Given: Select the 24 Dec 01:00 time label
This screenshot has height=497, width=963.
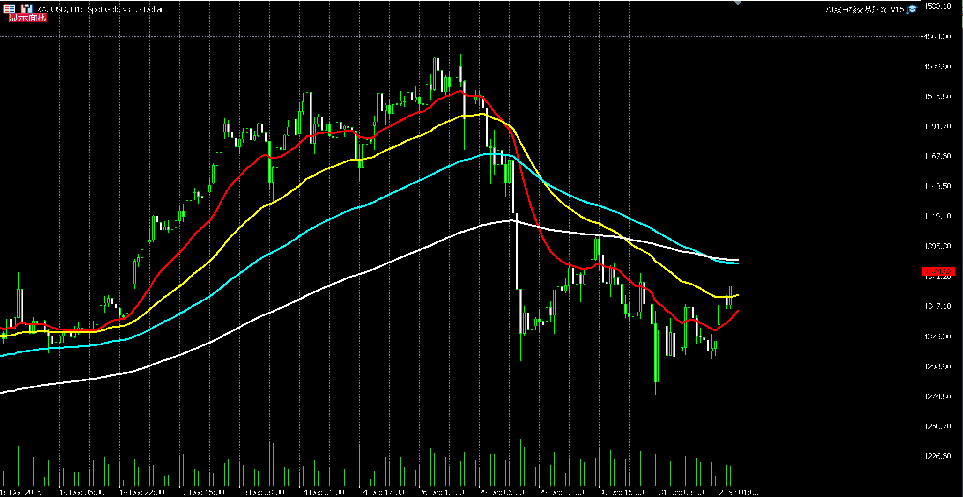Looking at the screenshot, I should click(x=321, y=492).
